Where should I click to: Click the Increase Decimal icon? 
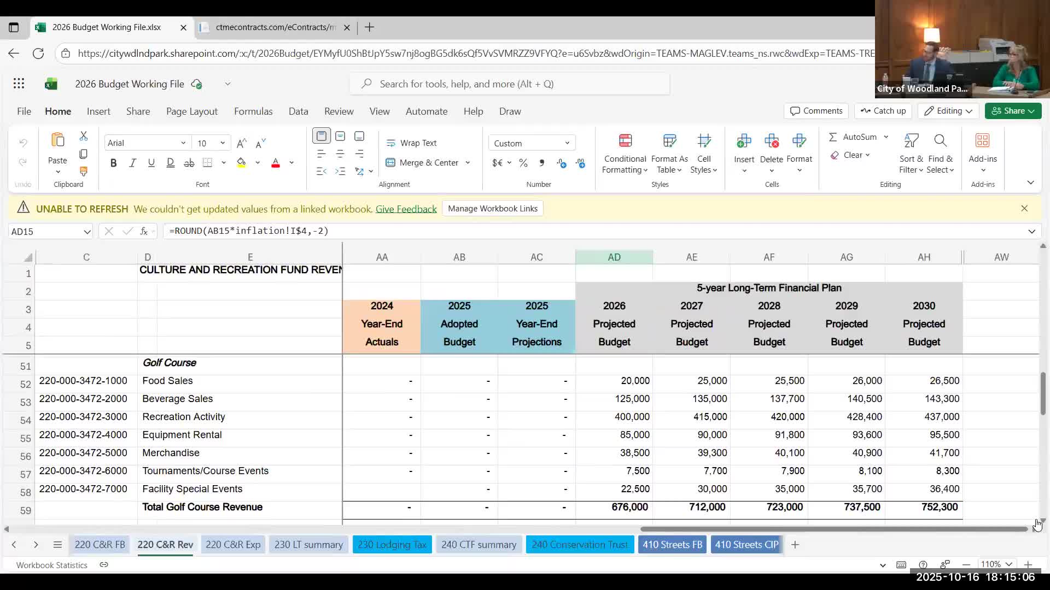pos(562,163)
